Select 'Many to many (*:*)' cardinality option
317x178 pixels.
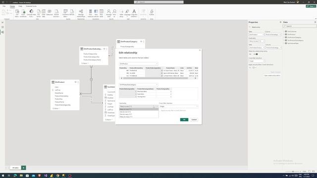click(x=139, y=117)
